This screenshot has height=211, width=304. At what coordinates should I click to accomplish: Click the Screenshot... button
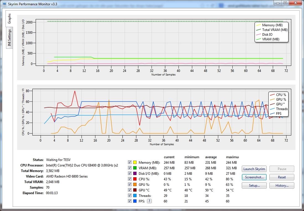click(254, 177)
